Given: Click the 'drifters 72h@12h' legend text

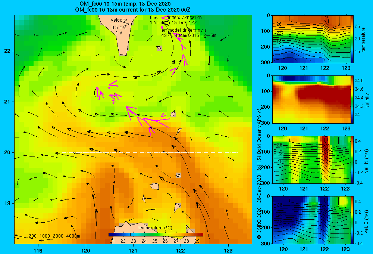Looking at the screenshot, I should point(184,18).
